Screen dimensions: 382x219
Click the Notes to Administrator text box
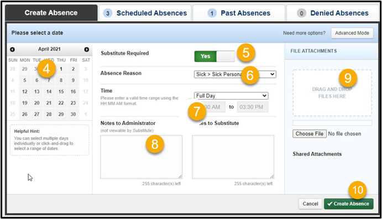pos(142,157)
